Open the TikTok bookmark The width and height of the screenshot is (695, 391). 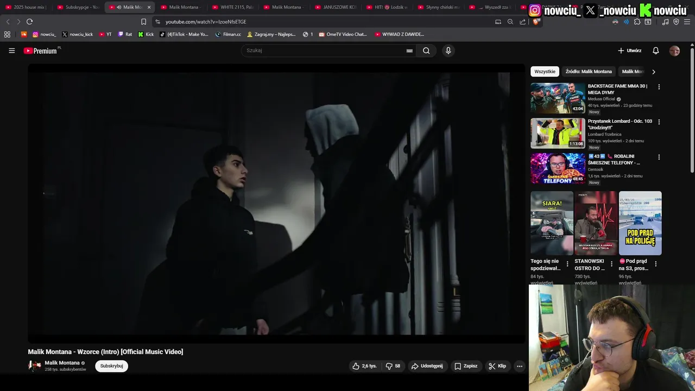click(184, 34)
